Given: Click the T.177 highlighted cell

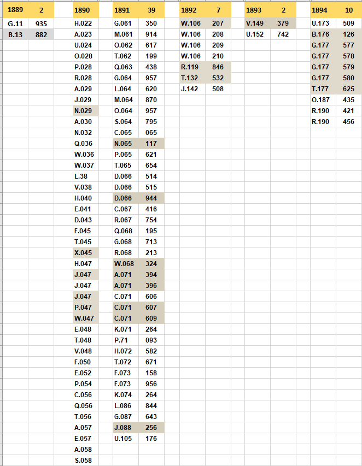Looking at the screenshot, I should tap(323, 89).
